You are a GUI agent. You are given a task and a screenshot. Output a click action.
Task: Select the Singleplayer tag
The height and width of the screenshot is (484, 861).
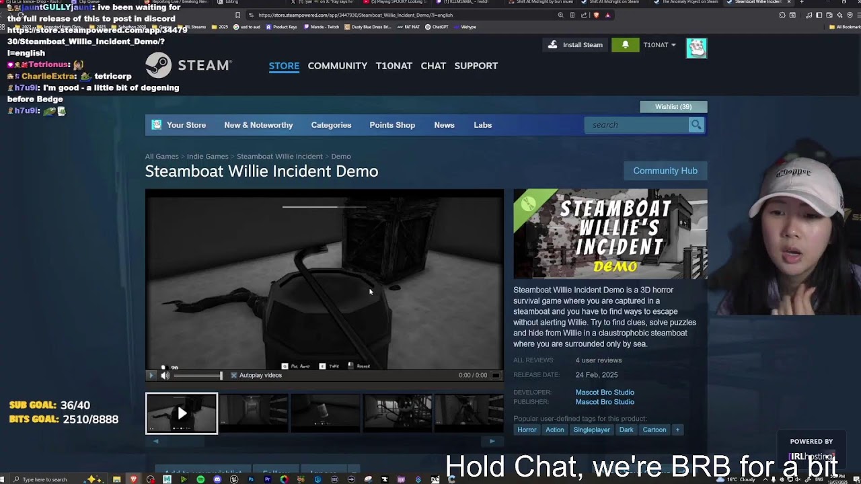(592, 430)
